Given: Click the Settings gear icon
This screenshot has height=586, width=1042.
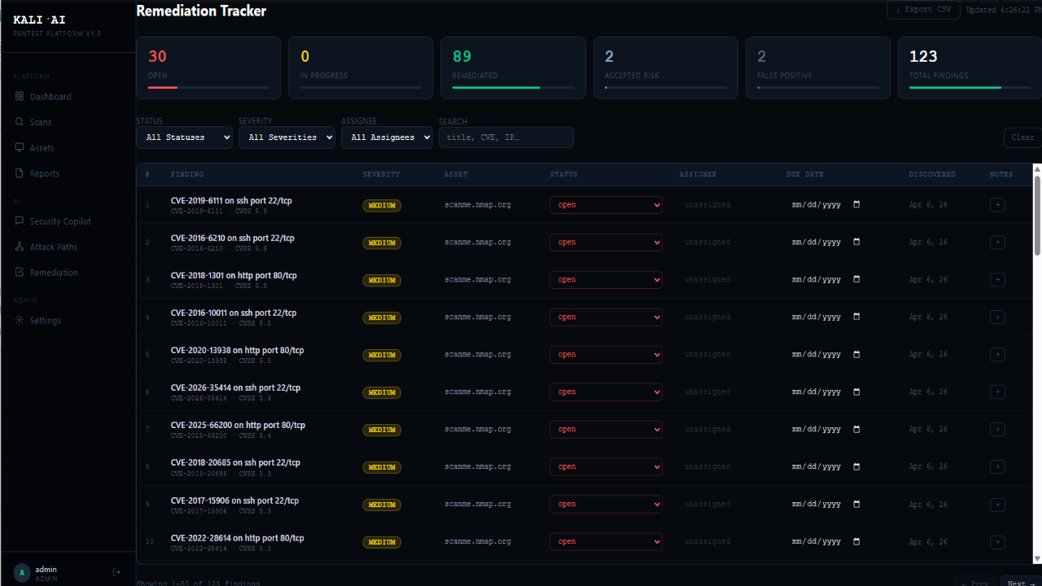Looking at the screenshot, I should pos(20,320).
